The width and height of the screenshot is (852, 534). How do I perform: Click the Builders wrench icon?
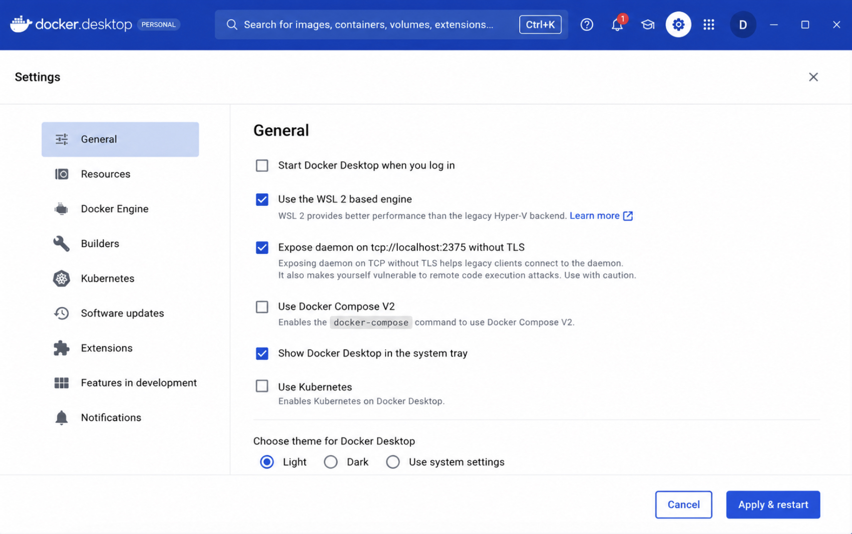click(x=62, y=243)
